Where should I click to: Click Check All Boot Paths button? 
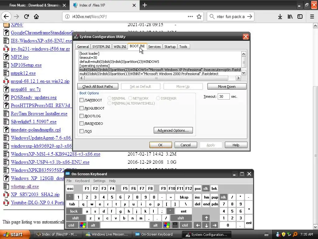click(98, 87)
